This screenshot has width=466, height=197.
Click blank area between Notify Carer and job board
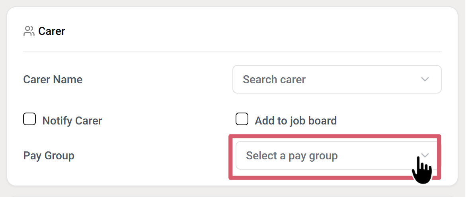[167, 120]
